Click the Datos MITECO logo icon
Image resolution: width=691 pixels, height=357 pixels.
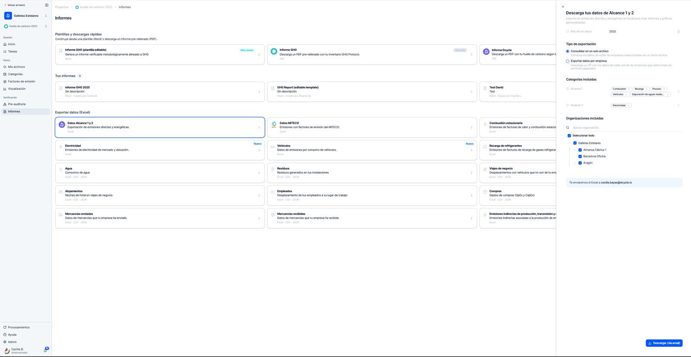[x=274, y=125]
